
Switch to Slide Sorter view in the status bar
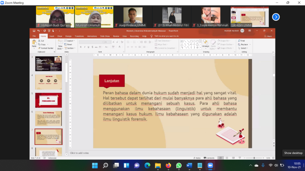(227, 158)
